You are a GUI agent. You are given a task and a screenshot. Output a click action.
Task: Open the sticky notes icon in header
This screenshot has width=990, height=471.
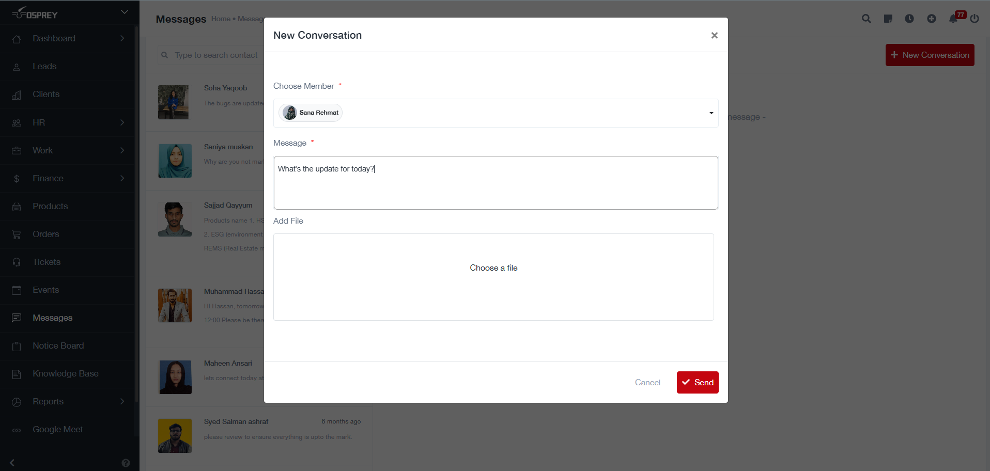pyautogui.click(x=888, y=19)
